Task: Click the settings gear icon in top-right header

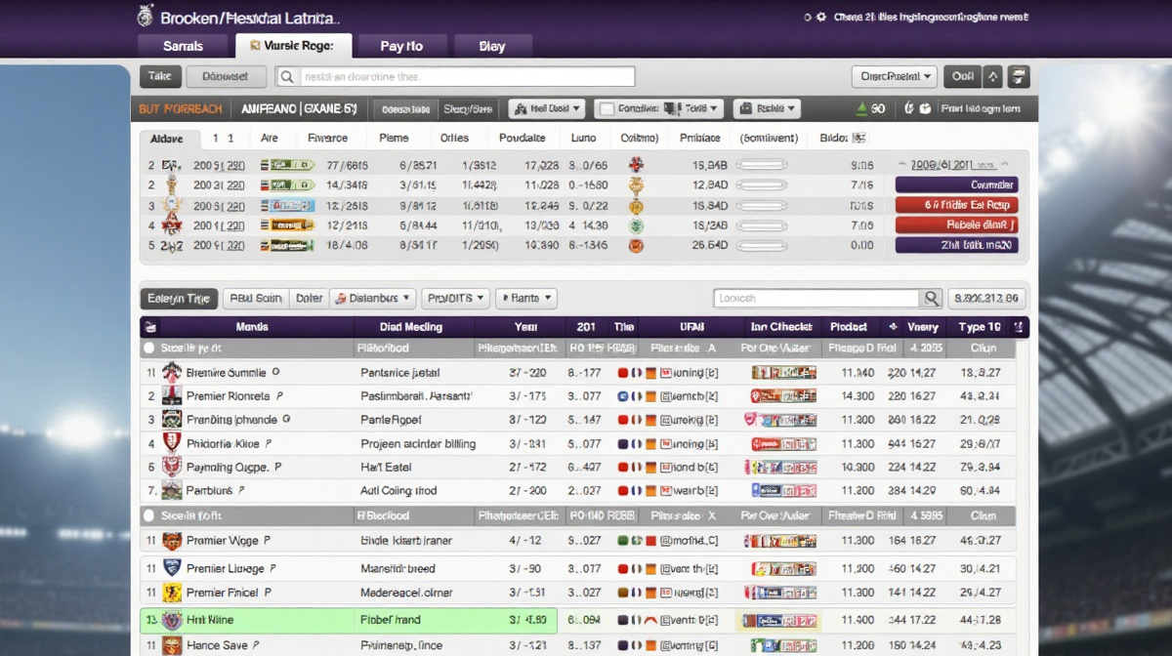Action: click(x=821, y=18)
